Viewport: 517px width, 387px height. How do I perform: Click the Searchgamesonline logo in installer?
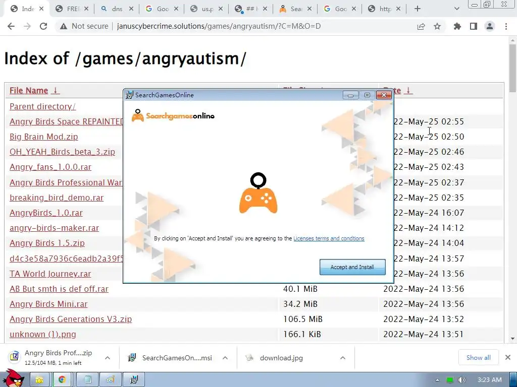click(173, 116)
